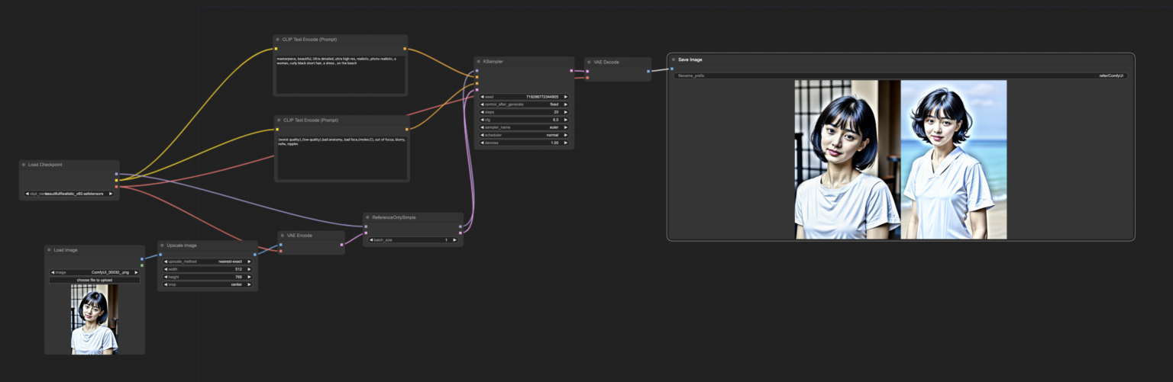Click the KSampler latent output port
The height and width of the screenshot is (382, 1173).
click(571, 71)
